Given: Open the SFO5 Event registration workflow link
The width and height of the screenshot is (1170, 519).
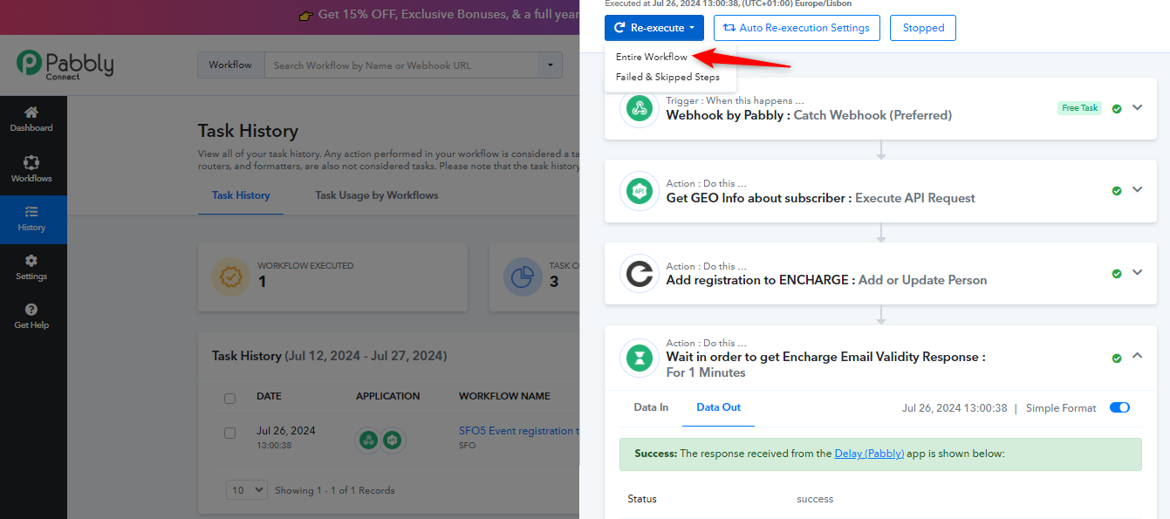Looking at the screenshot, I should [x=519, y=431].
